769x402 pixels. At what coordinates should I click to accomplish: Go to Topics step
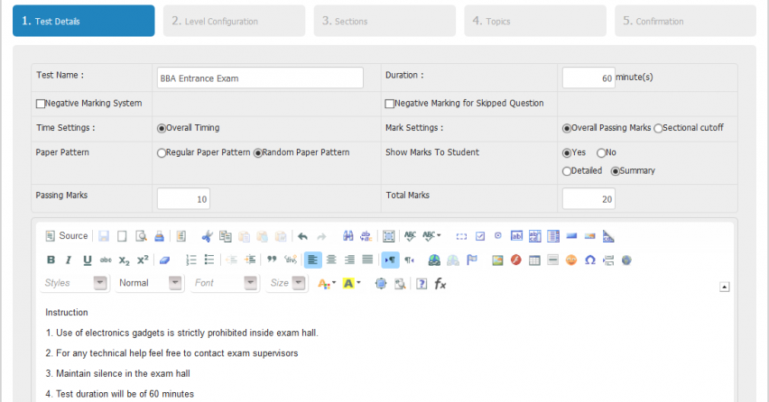(535, 21)
